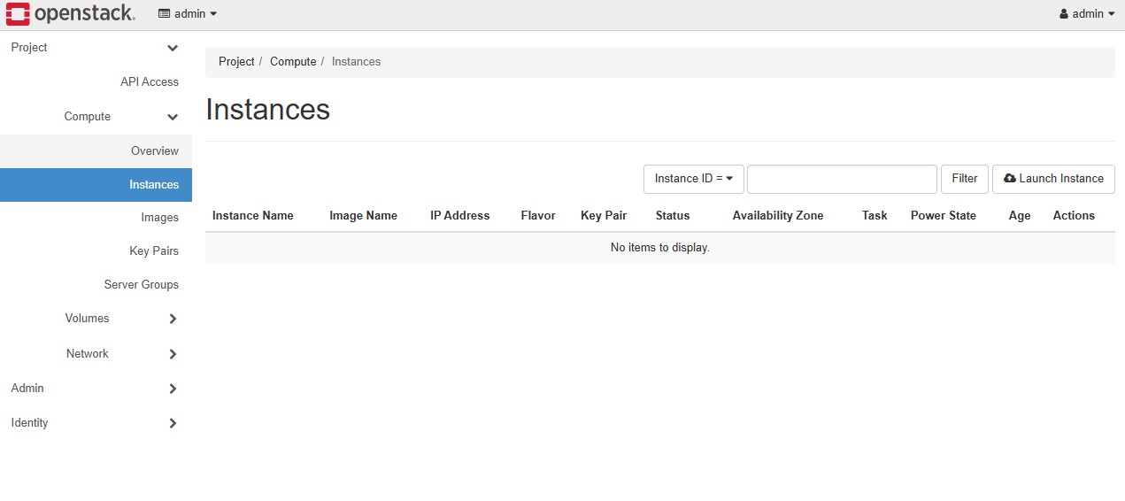Click the filter text input field
1125x501 pixels.
pos(841,179)
